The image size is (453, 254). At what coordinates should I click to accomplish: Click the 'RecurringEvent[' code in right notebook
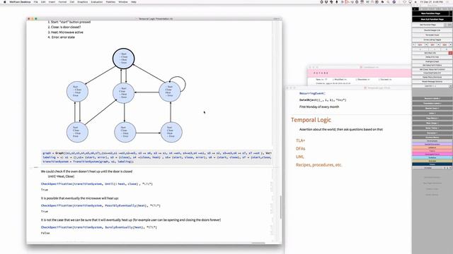point(312,93)
